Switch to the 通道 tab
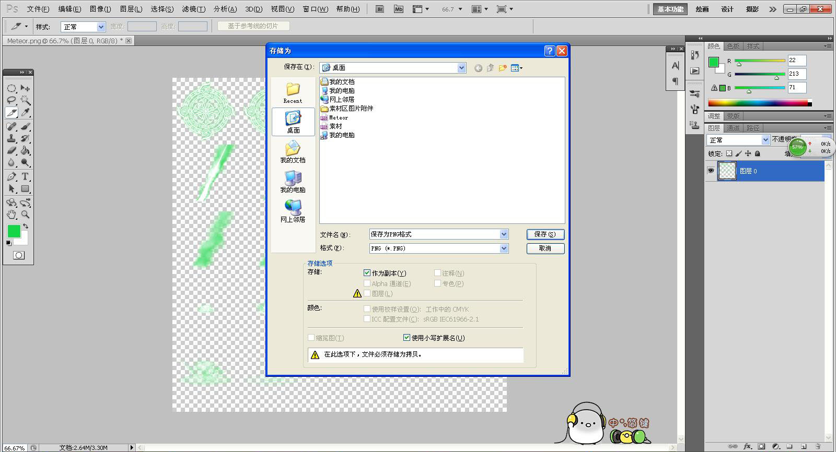Screen dimensions: 836x452 (734, 128)
